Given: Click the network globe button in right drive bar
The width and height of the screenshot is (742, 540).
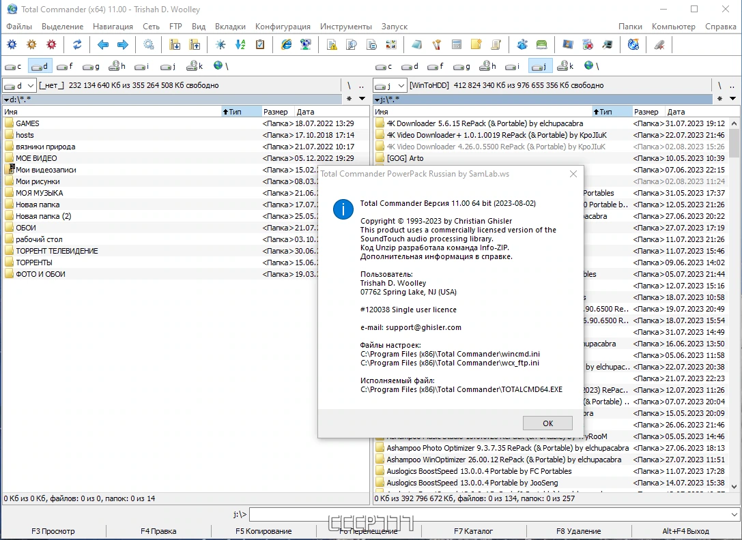Looking at the screenshot, I should (591, 66).
